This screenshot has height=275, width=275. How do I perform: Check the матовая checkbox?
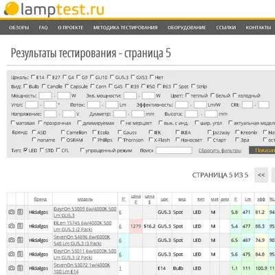tap(13, 122)
